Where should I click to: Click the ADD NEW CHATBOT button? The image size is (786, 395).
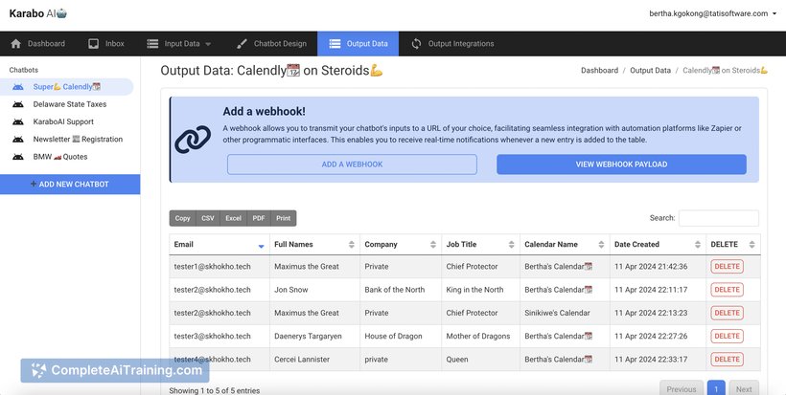click(x=70, y=184)
